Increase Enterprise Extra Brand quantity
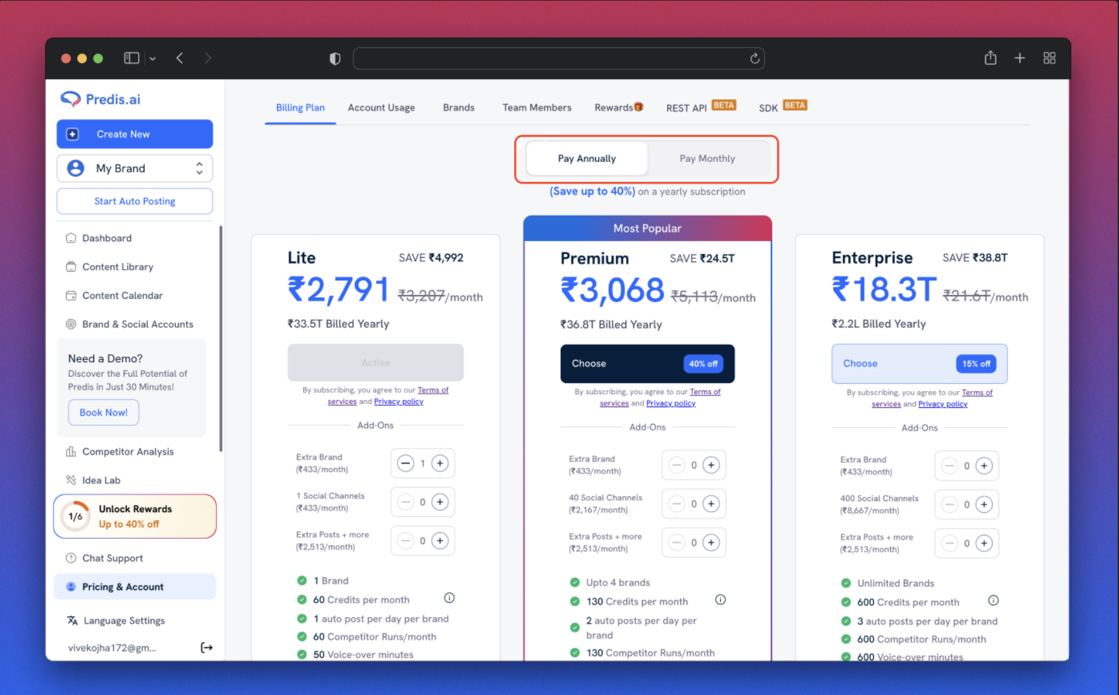Screen dimensions: 1119x695 click(984, 466)
